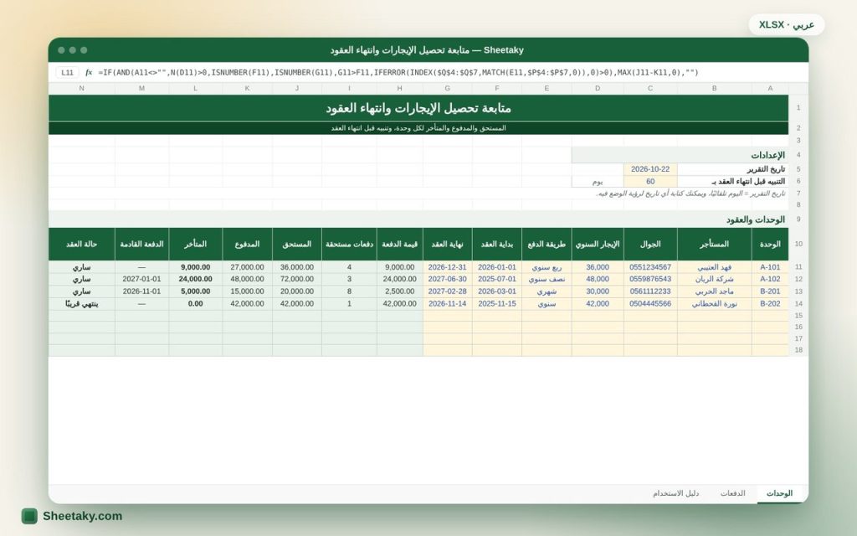This screenshot has width=857, height=536.
Task: Click the الوحدة column header
Action: point(770,244)
